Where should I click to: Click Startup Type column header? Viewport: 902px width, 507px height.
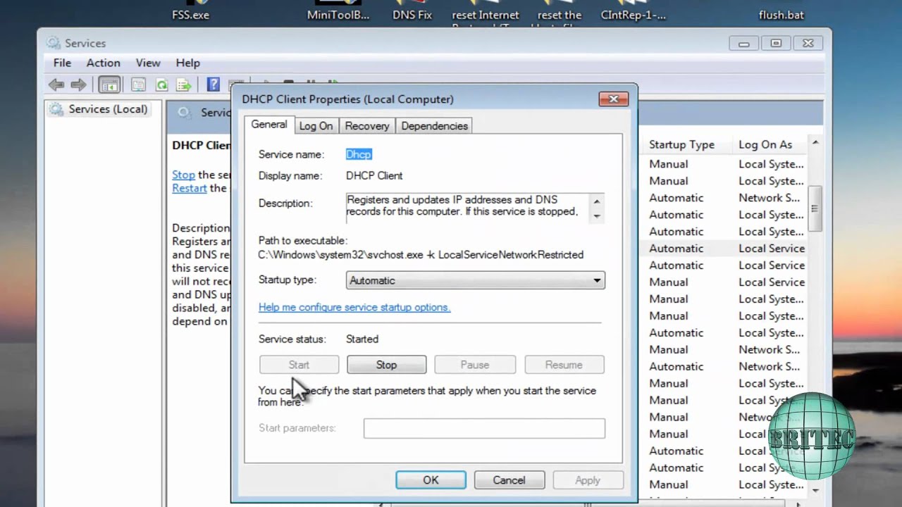point(681,144)
